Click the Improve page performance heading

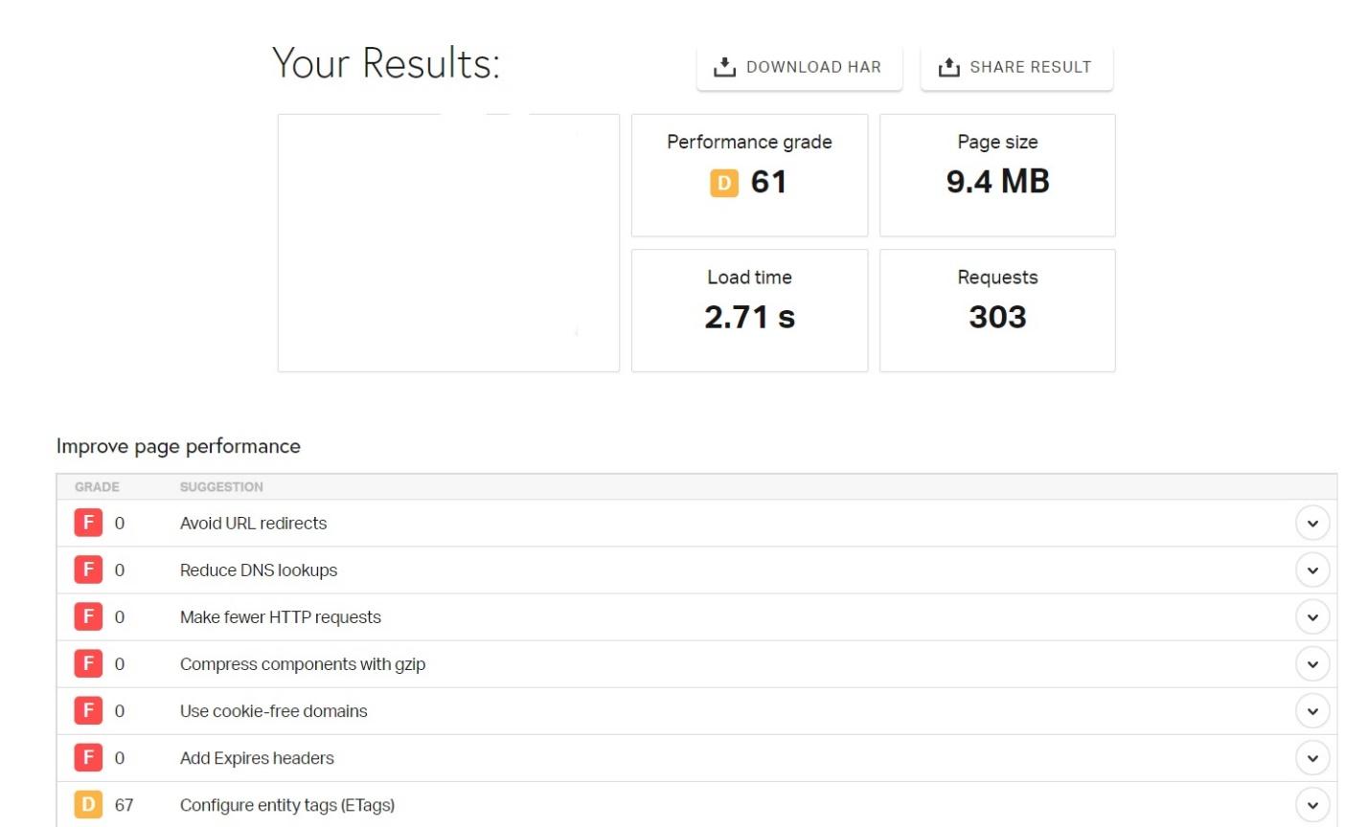pyautogui.click(x=178, y=446)
